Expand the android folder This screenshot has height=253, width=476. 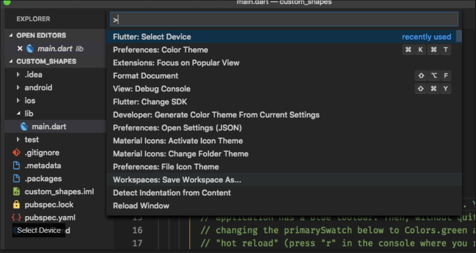tap(18, 87)
